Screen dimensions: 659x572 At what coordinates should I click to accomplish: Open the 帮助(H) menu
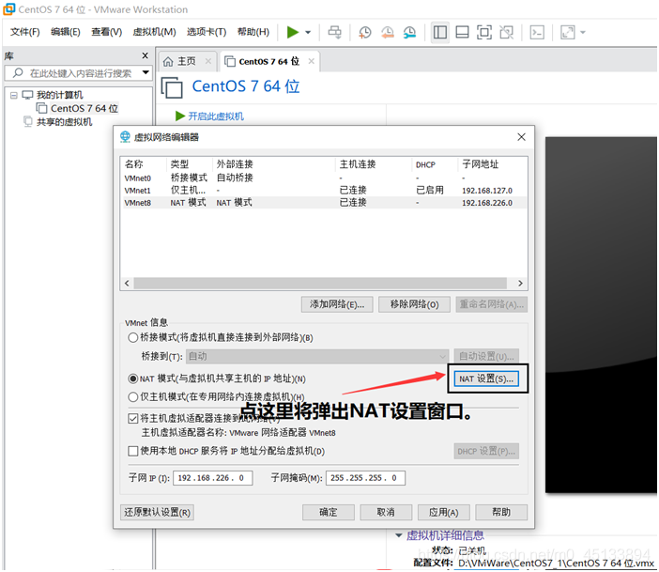(x=253, y=32)
